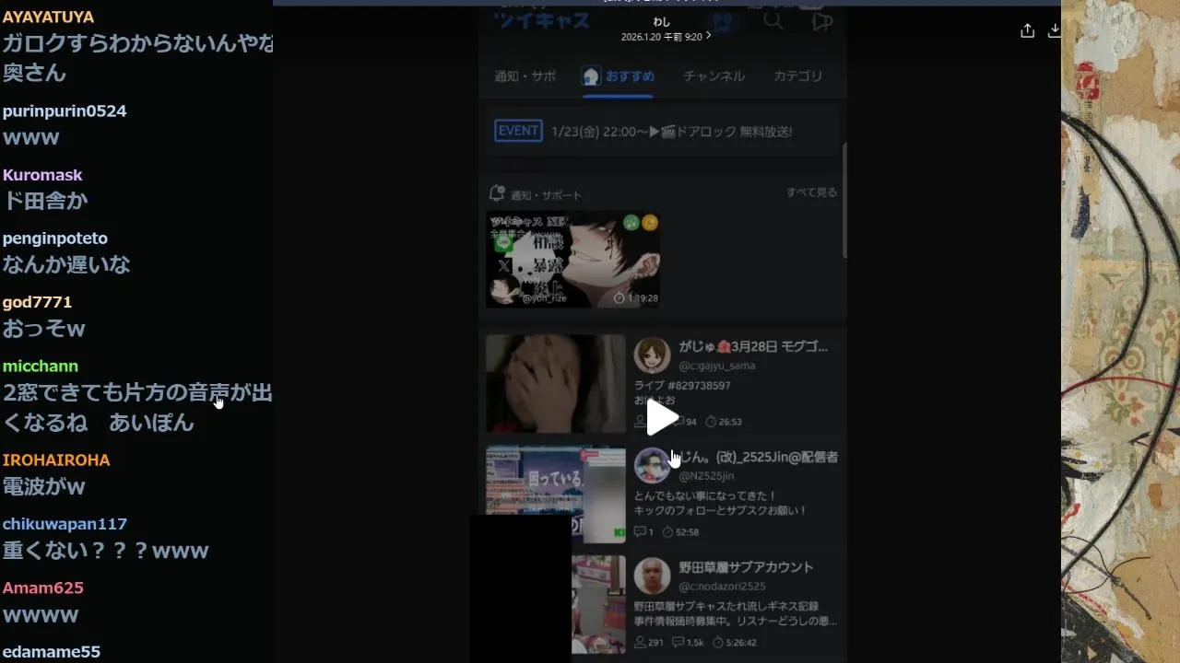The image size is (1180, 663).
Task: Open the 1:19:28 notification stream thumbnail
Action: coord(572,260)
